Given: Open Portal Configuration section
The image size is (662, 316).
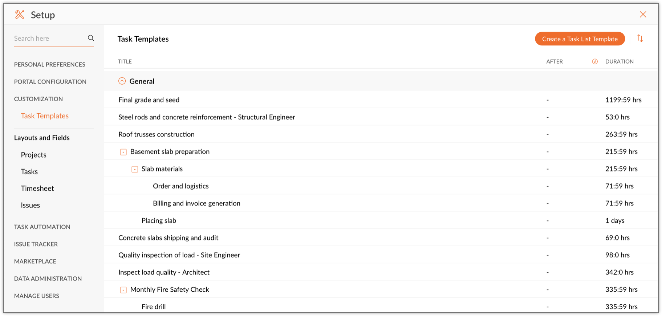Looking at the screenshot, I should 50,82.
